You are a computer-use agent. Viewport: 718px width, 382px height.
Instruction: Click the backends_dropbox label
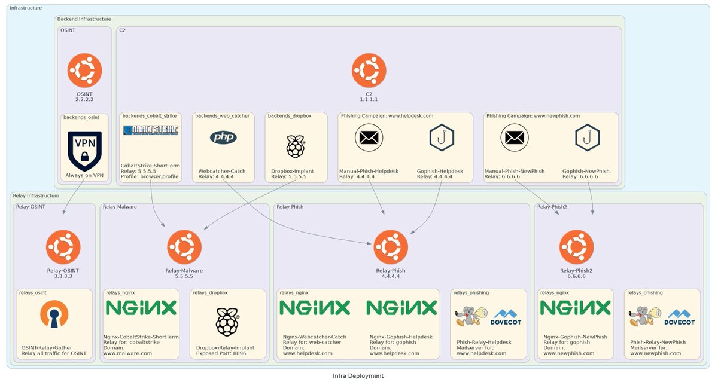point(289,115)
